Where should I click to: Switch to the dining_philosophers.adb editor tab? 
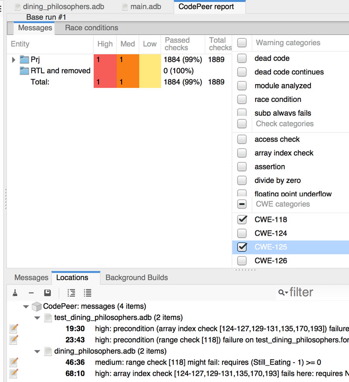point(60,7)
